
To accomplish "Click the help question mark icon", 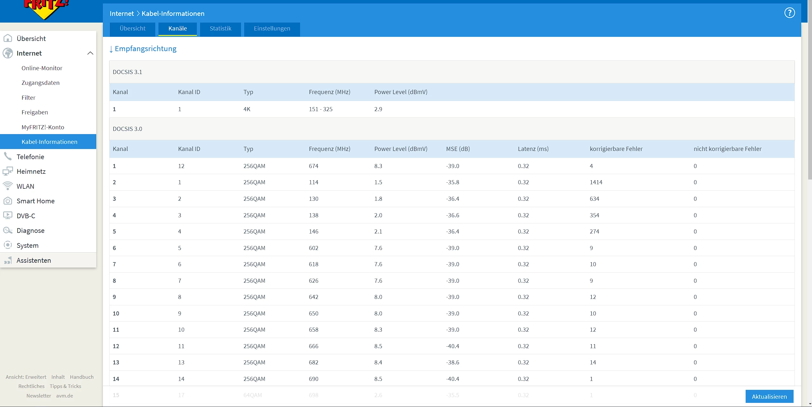I will pyautogui.click(x=789, y=13).
